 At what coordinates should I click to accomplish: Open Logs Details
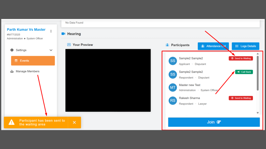pos(245,46)
